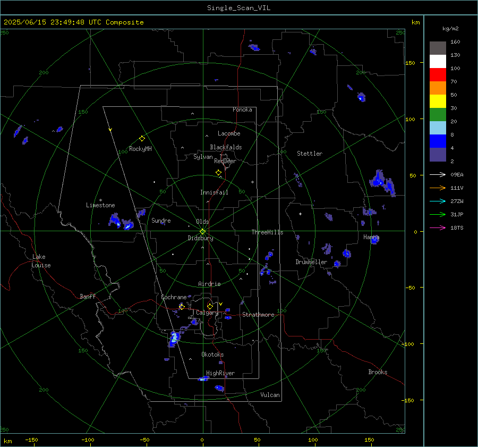Screen dimensions: 478x447
Task: Click the Blackfalds town label
Action: pyautogui.click(x=226, y=147)
